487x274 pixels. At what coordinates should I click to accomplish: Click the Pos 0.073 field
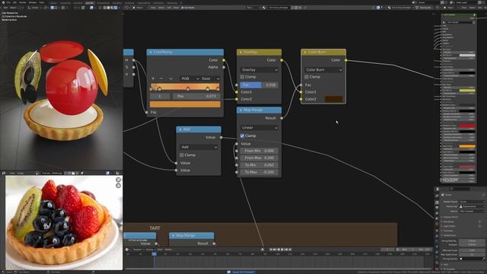(x=196, y=97)
